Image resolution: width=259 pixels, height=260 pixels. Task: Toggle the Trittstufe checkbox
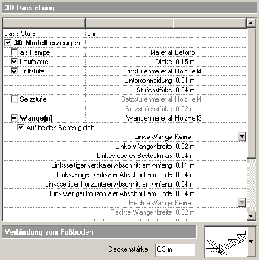pyautogui.click(x=14, y=71)
